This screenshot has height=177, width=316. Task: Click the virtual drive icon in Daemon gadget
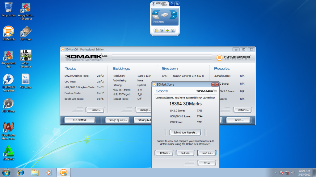click(165, 15)
